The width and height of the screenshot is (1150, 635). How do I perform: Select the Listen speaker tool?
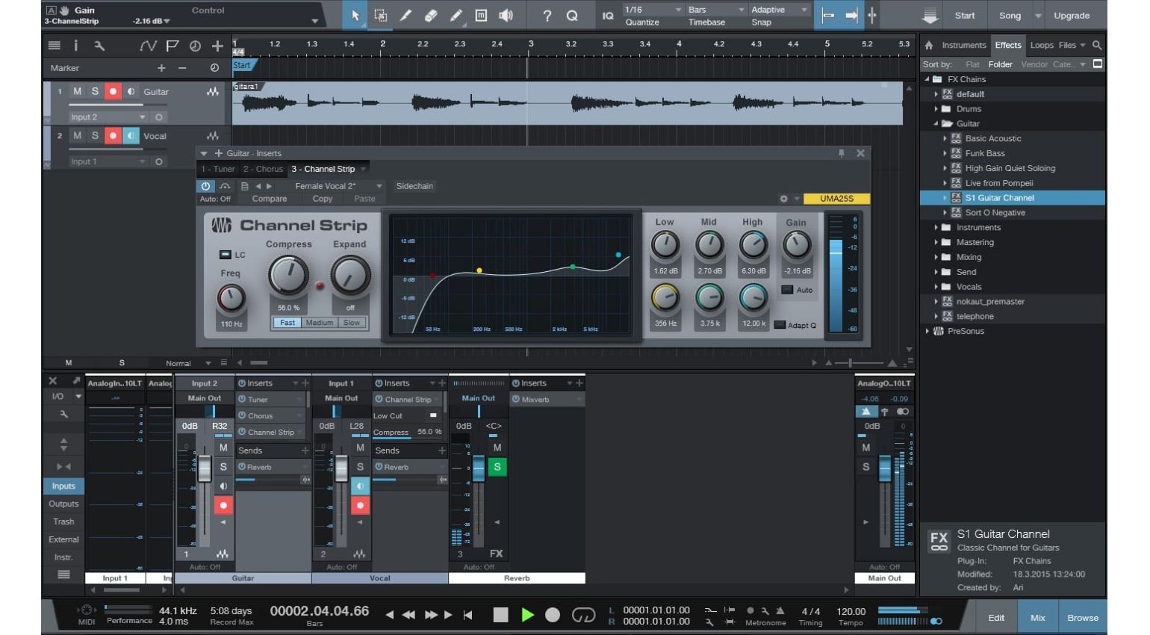(x=506, y=16)
